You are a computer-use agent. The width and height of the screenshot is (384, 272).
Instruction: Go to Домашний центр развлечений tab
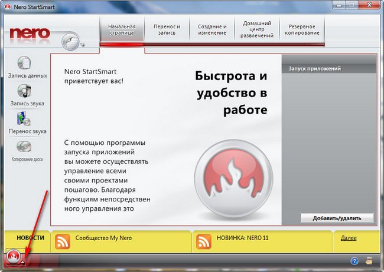pos(256,29)
